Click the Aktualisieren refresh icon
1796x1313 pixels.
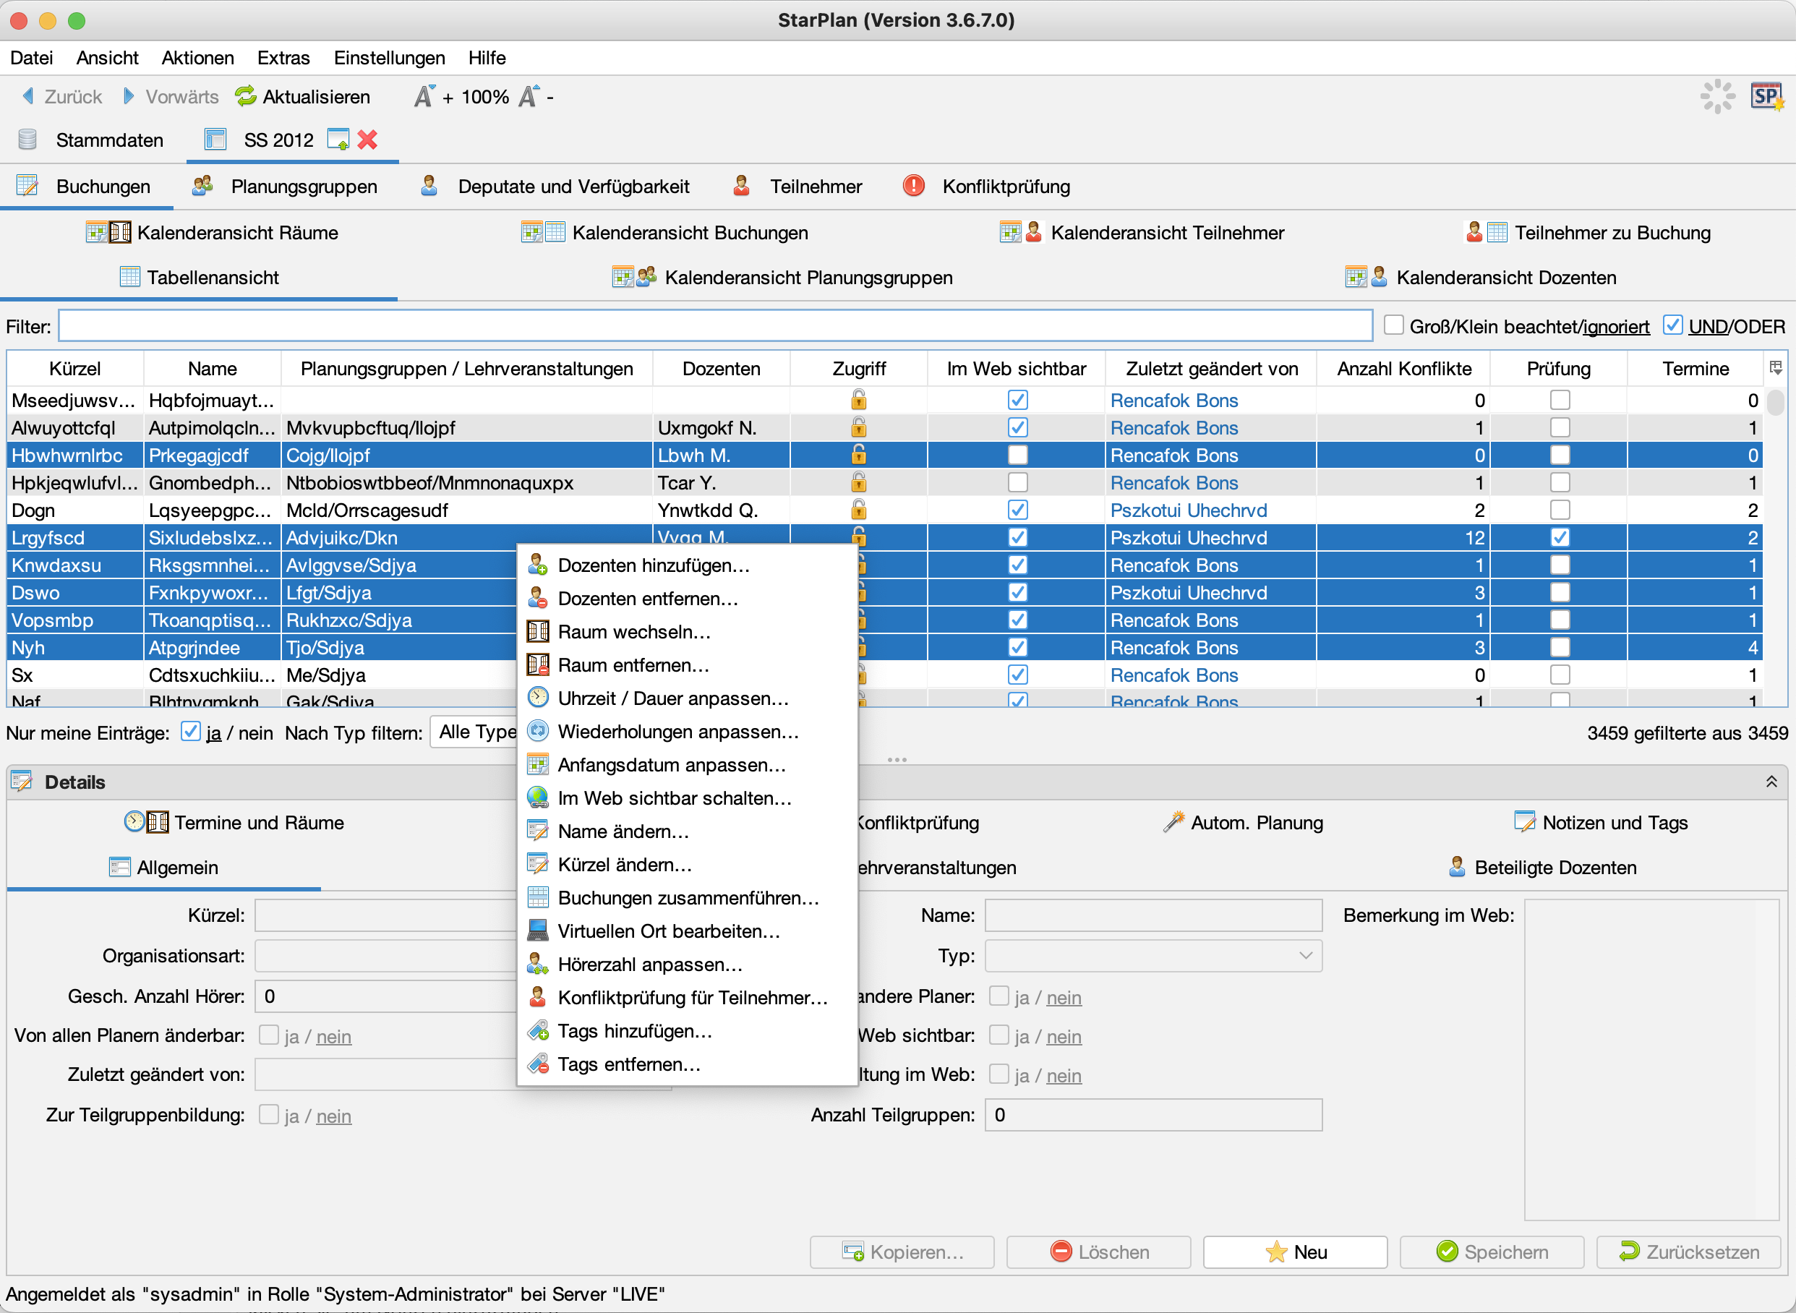pos(246,96)
